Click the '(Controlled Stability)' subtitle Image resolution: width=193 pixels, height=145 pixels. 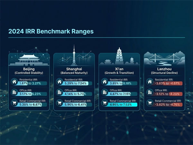click(29, 73)
